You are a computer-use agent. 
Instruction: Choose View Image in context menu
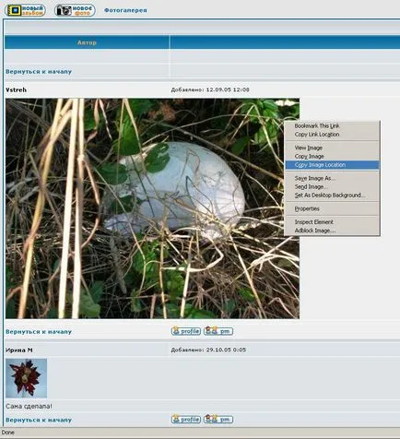[332, 148]
